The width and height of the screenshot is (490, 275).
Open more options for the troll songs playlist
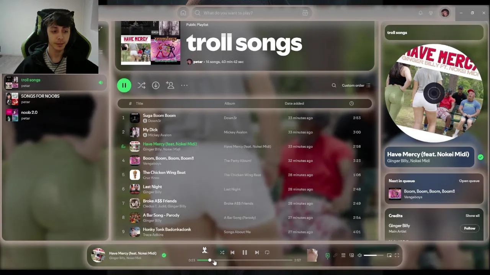[x=184, y=86]
